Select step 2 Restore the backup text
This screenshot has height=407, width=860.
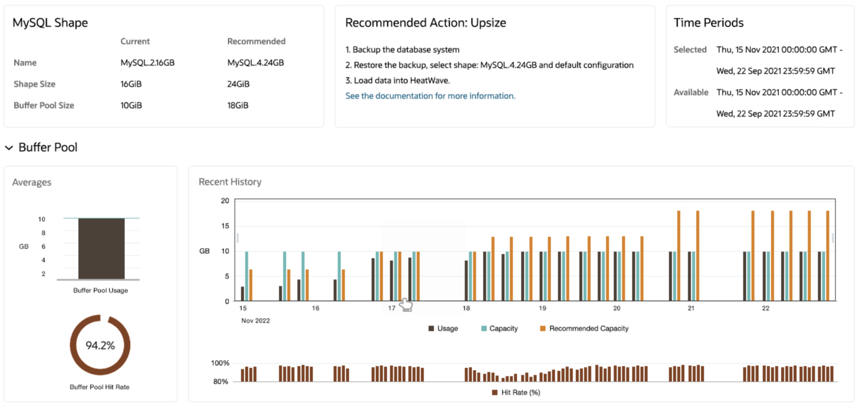pos(489,65)
